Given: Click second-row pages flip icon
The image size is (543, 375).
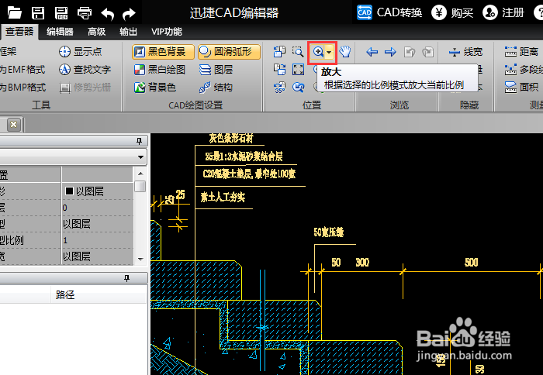Looking at the screenshot, I should (279, 70).
